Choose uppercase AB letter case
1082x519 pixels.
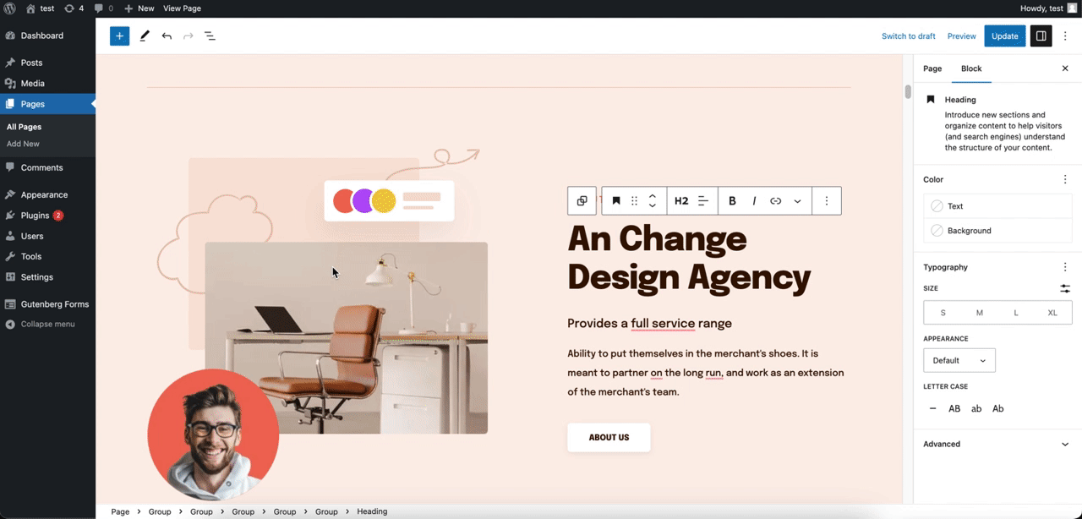(954, 408)
